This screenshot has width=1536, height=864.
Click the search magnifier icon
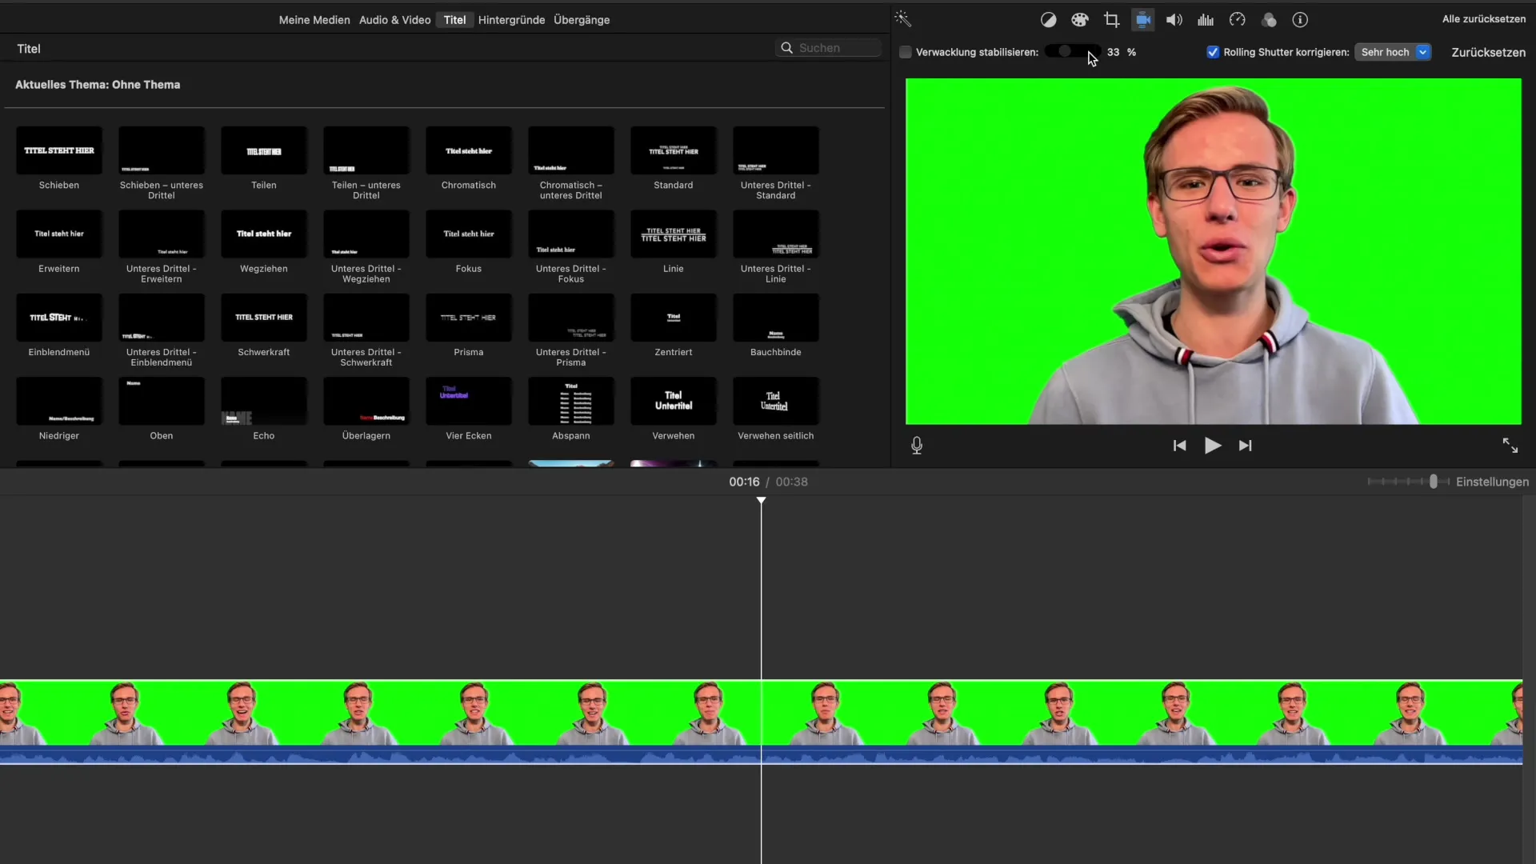787,48
